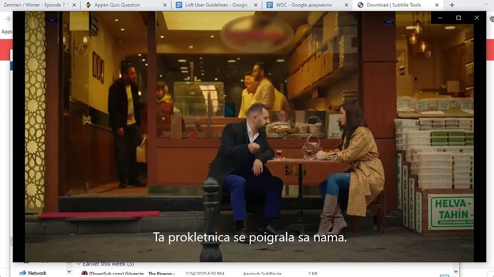
Task: Select the '[DownSub.com] Güvercin' subtitle file
Action: [x=132, y=274]
